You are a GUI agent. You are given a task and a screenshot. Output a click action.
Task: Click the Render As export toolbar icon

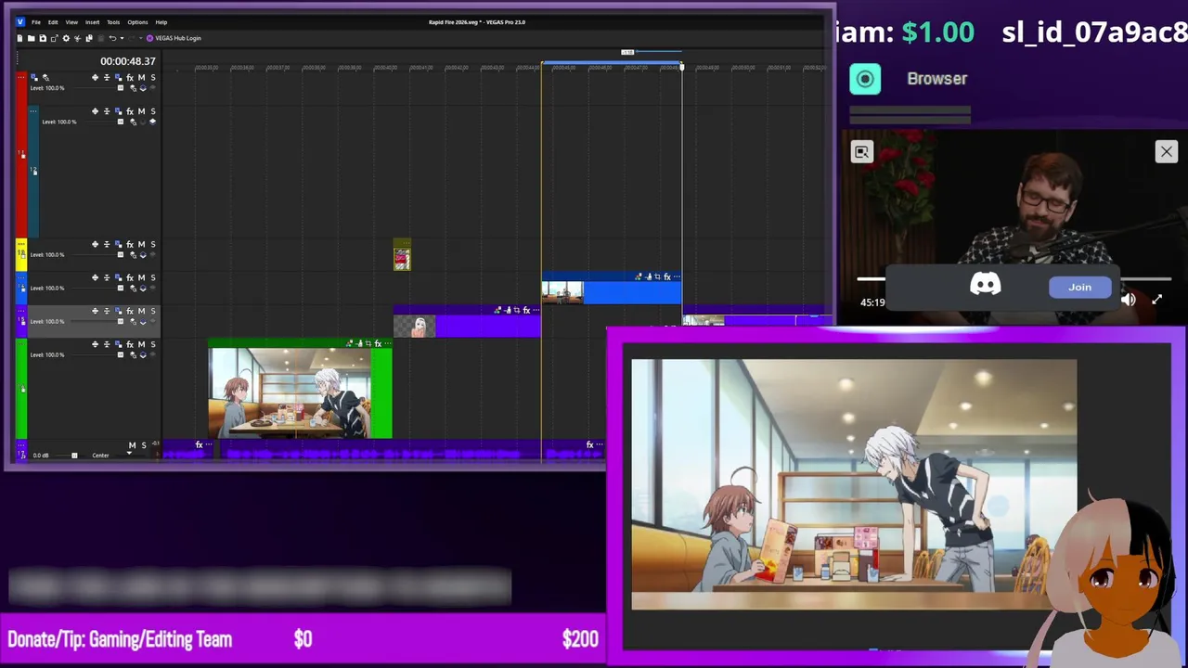(x=55, y=38)
